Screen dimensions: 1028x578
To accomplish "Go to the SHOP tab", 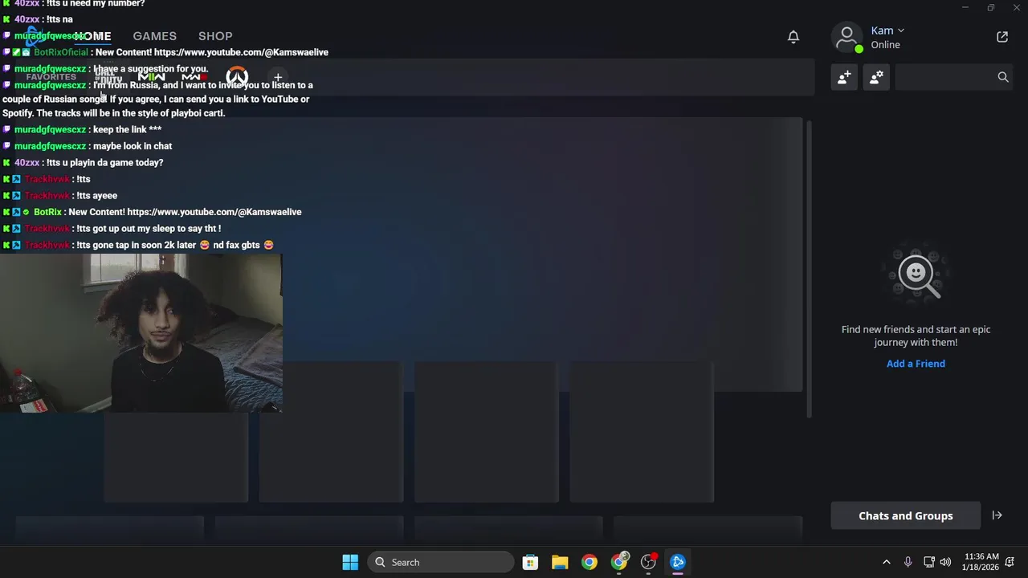I will pyautogui.click(x=215, y=36).
